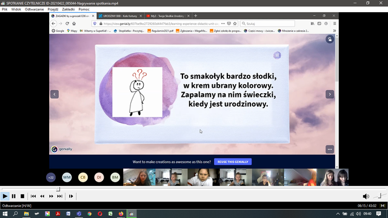388x218 pixels.
Task: Open the Mapy bookmark
Action: (72, 31)
